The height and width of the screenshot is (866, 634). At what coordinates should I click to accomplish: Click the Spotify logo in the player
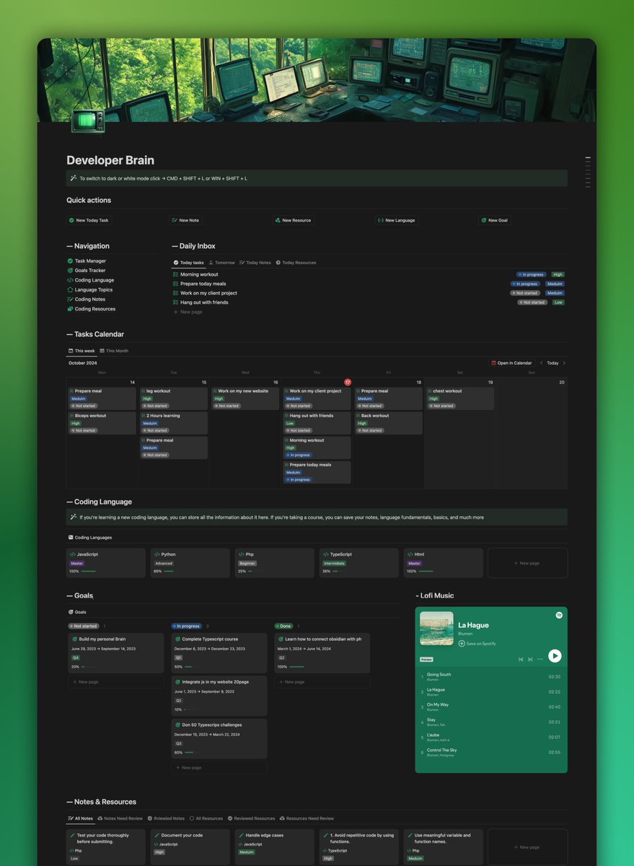pyautogui.click(x=559, y=615)
